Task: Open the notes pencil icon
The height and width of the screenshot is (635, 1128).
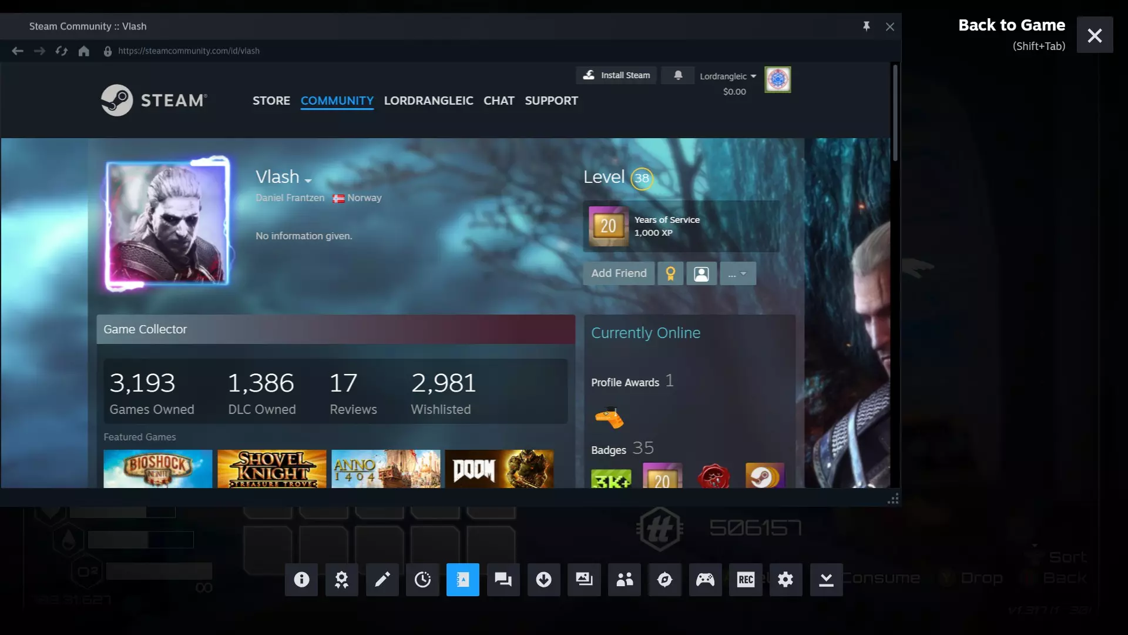Action: (382, 580)
